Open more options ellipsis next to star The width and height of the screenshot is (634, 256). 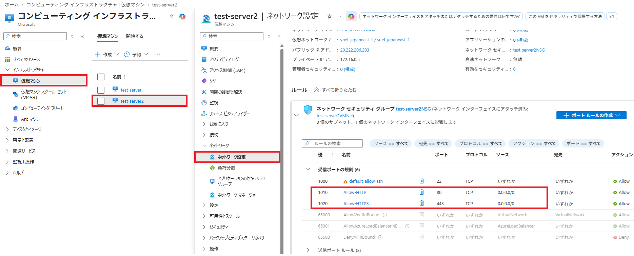pyautogui.click(x=340, y=16)
